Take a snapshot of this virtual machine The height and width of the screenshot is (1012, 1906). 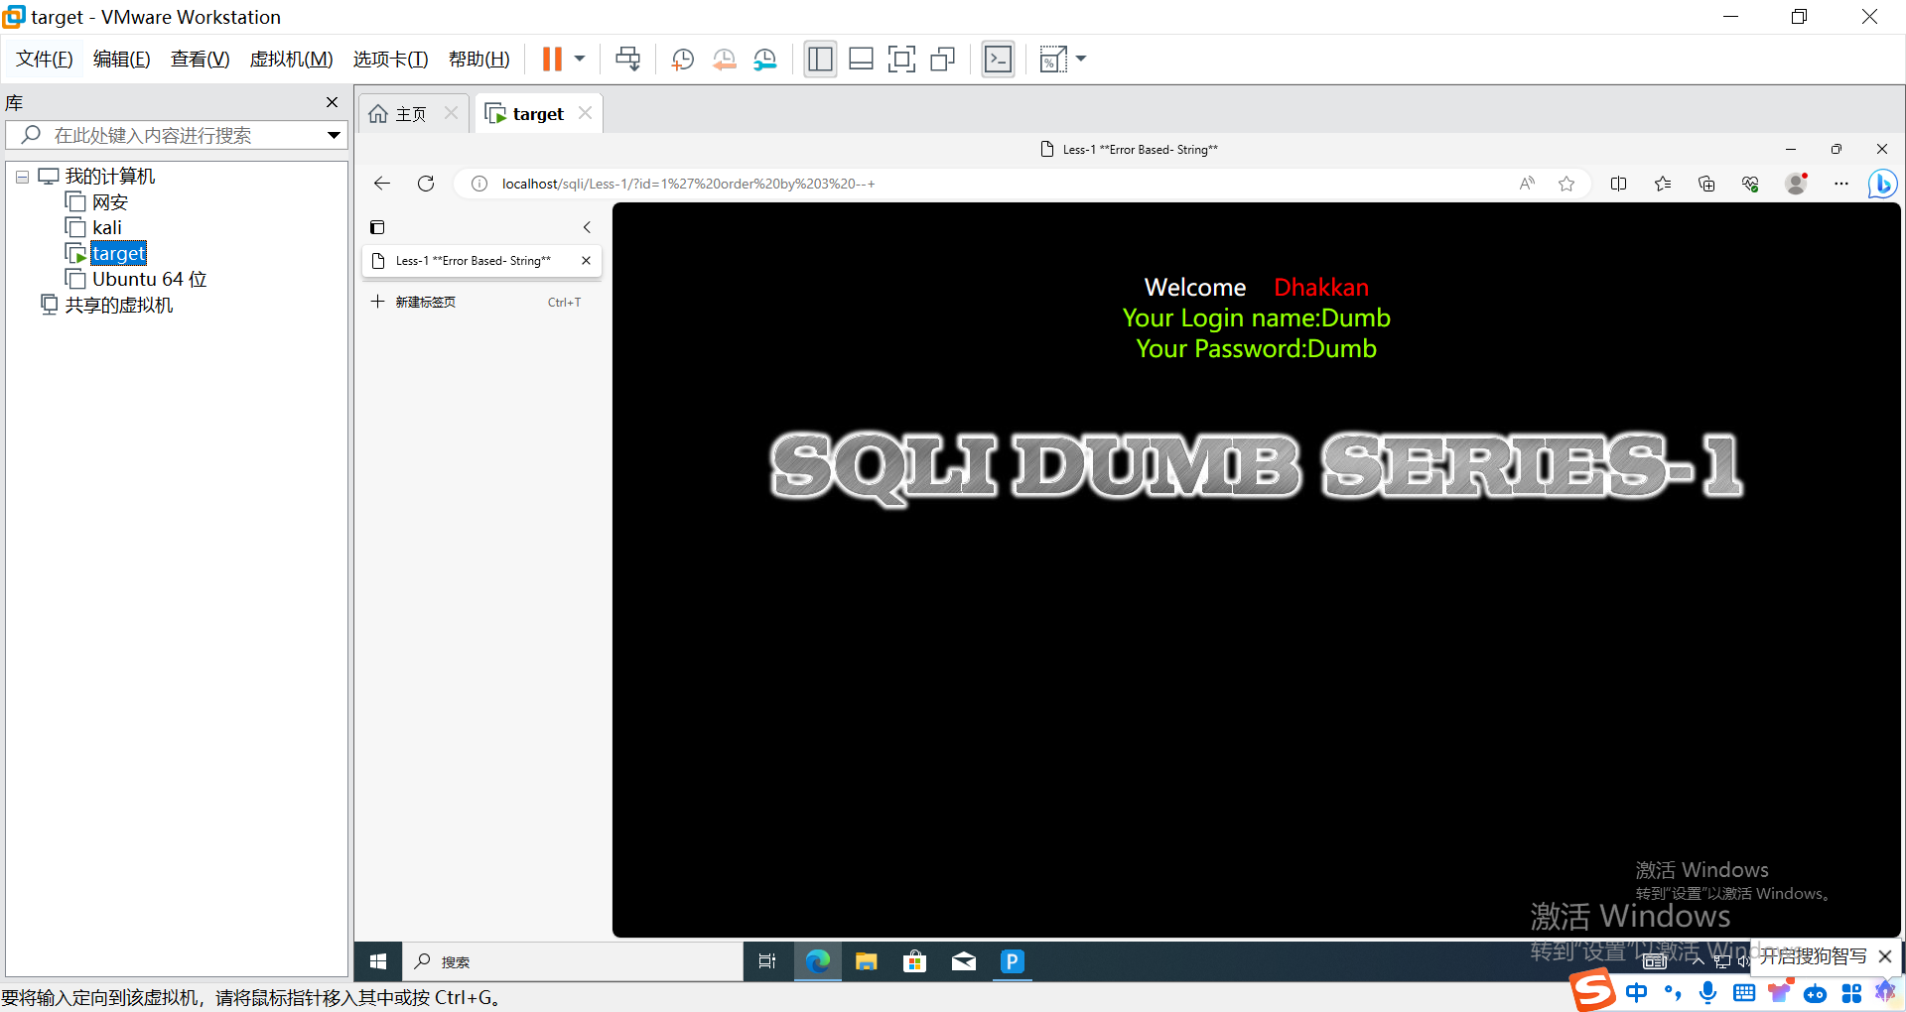(x=682, y=60)
